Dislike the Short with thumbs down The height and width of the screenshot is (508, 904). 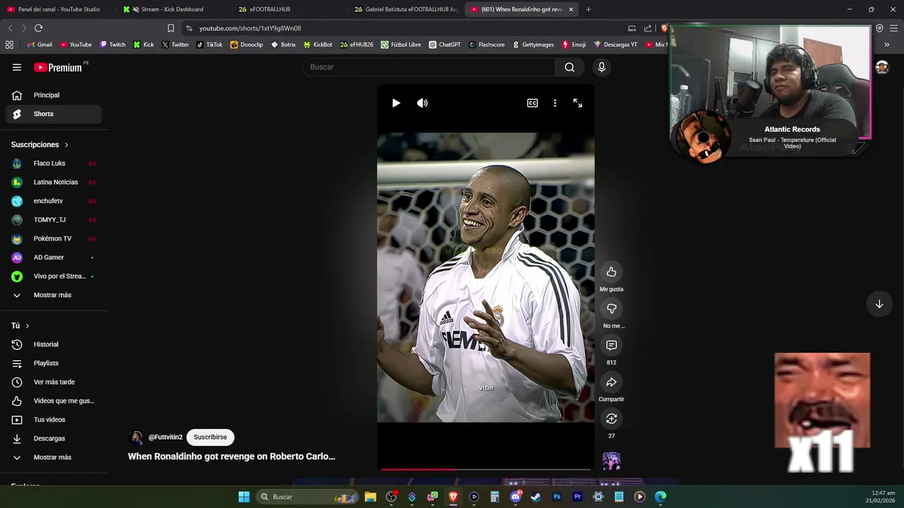(612, 308)
